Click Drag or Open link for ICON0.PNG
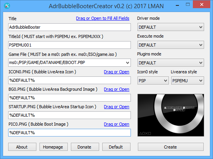213x159 pixels. 117,72
